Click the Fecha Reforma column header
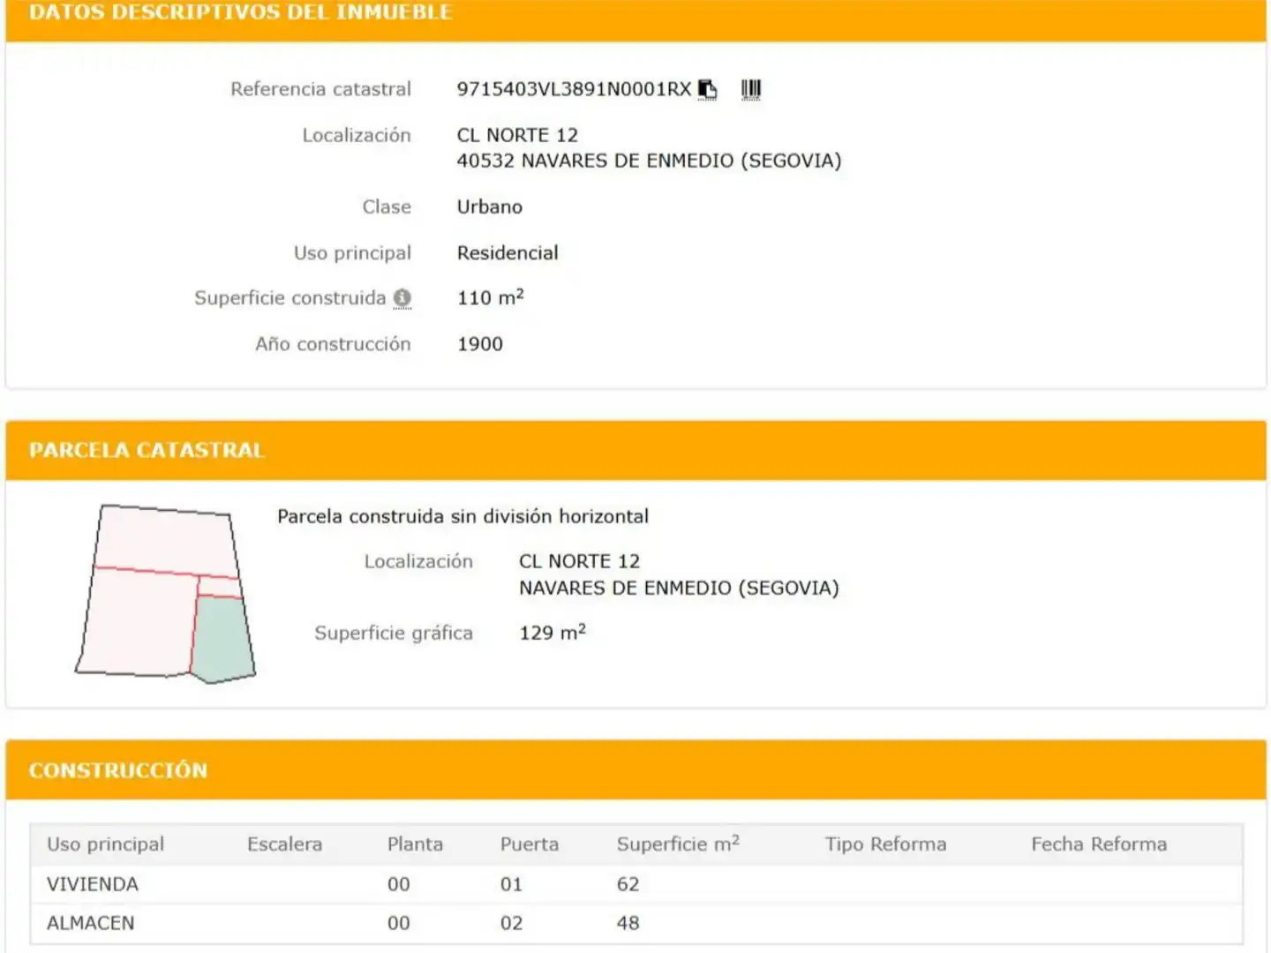This screenshot has height=953, width=1271. click(1099, 844)
